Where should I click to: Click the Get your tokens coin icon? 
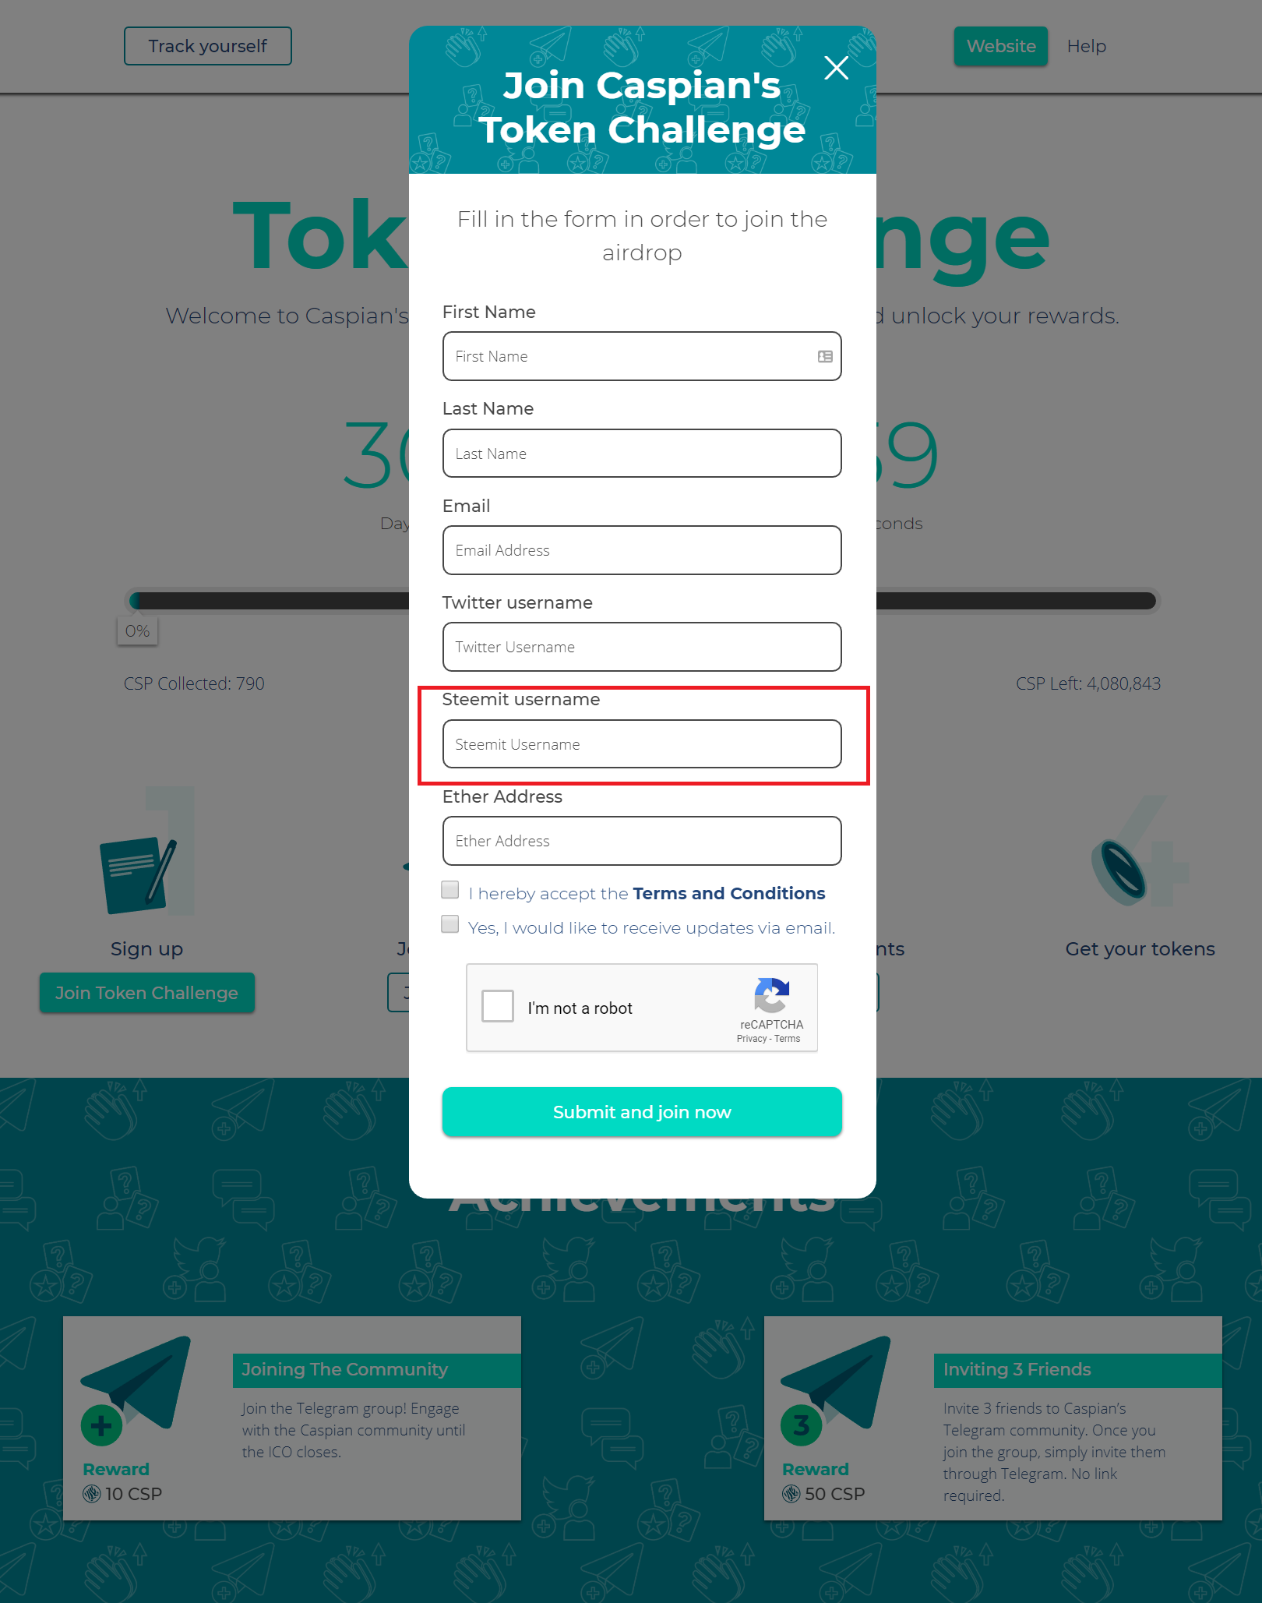pyautogui.click(x=1119, y=873)
